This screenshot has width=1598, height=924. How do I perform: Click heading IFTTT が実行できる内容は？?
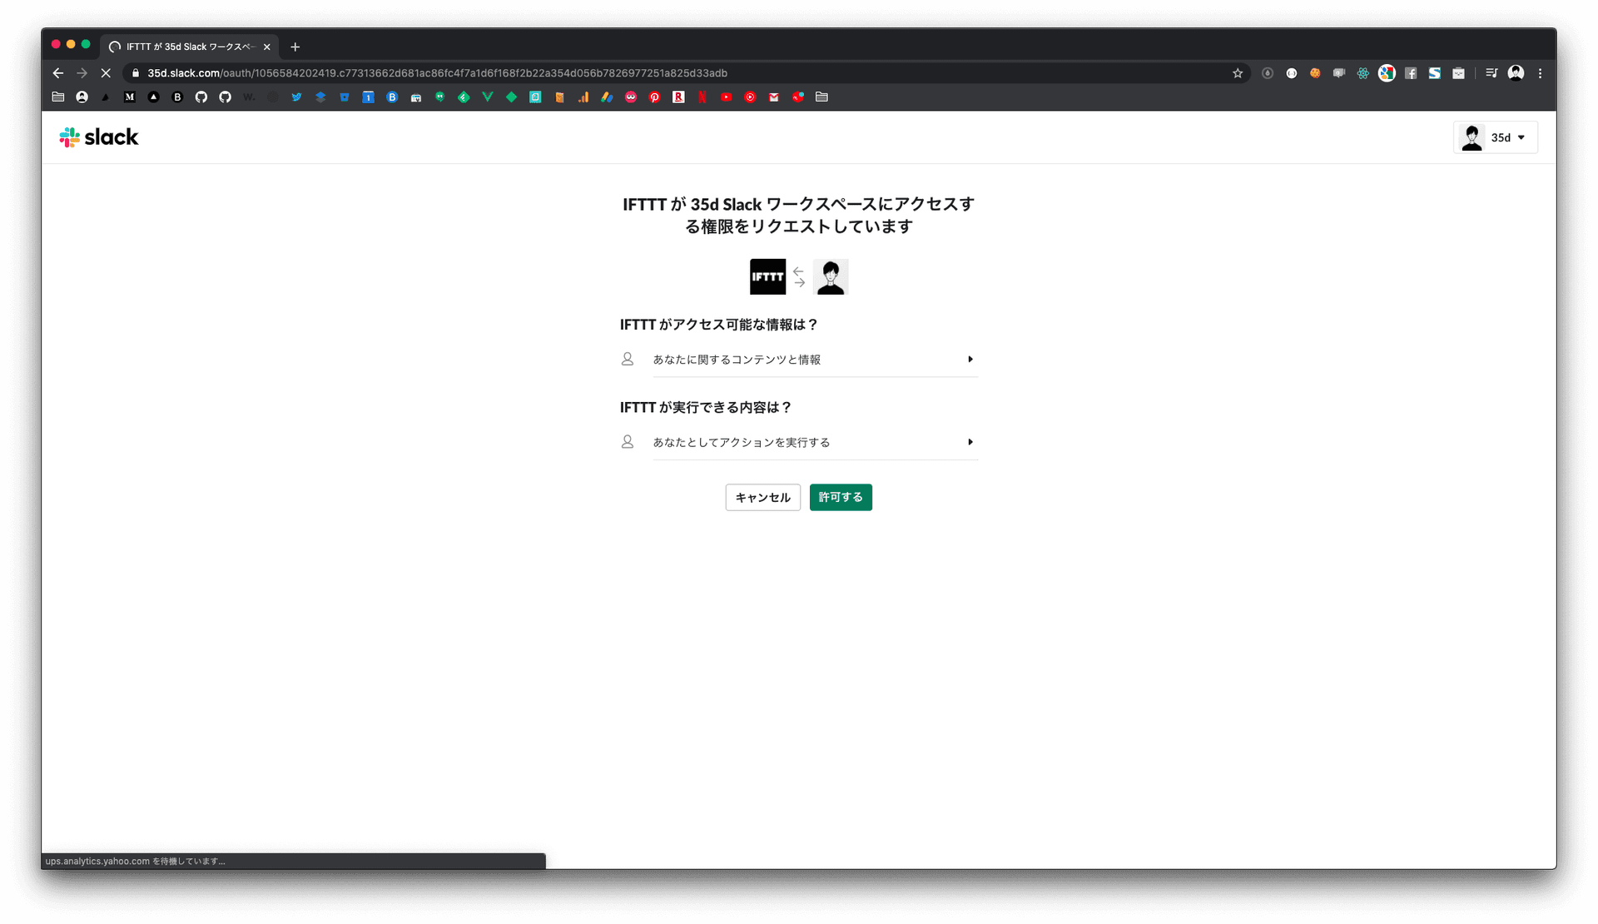coord(706,407)
